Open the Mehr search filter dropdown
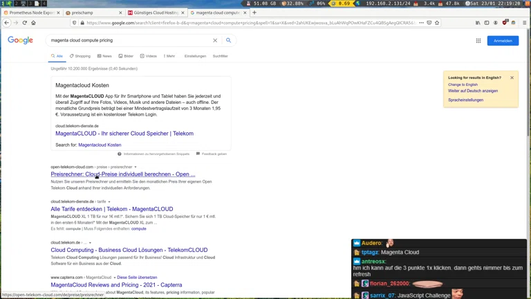 point(169,56)
